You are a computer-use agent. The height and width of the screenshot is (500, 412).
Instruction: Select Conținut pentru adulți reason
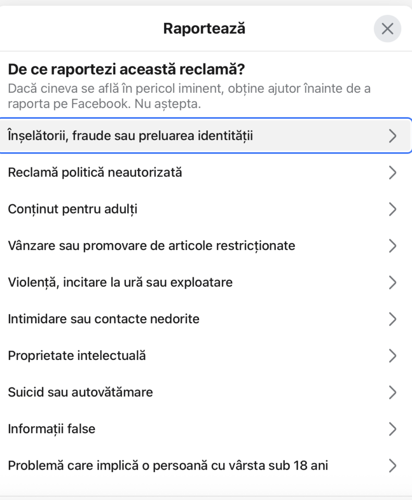pyautogui.click(x=206, y=209)
